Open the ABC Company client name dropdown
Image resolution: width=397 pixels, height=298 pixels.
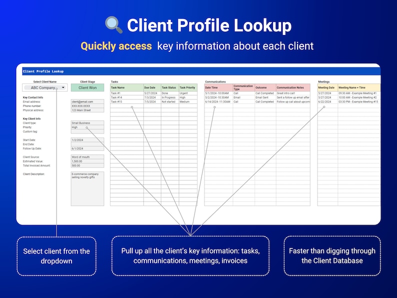pos(45,87)
